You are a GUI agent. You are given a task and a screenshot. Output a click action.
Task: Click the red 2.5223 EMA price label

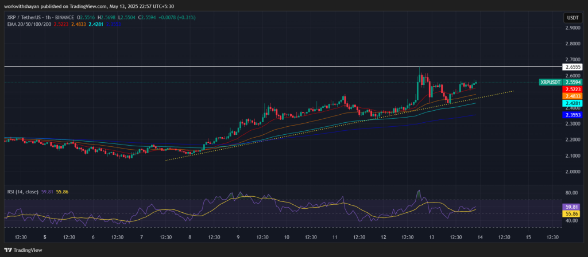572,89
